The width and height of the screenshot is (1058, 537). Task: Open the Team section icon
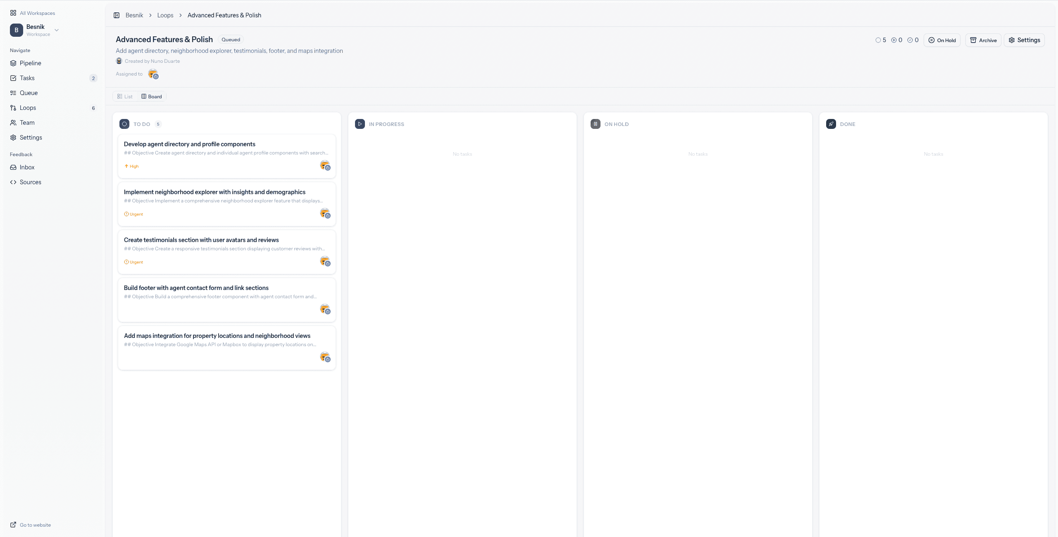click(x=14, y=122)
